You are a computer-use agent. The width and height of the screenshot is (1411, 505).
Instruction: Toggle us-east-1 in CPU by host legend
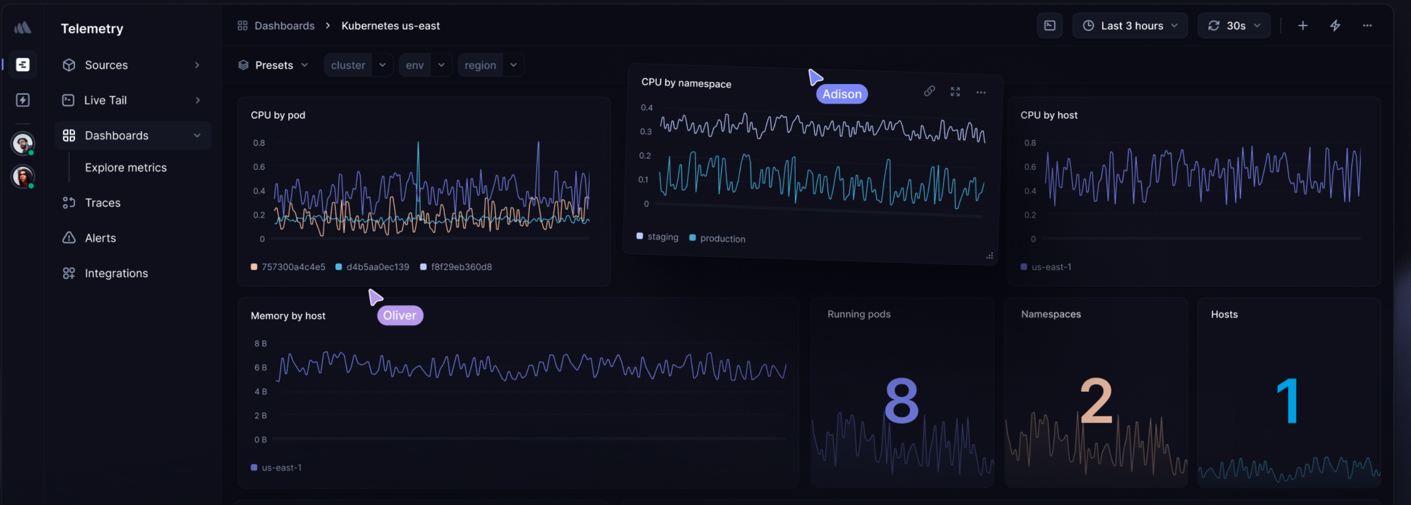click(1046, 267)
